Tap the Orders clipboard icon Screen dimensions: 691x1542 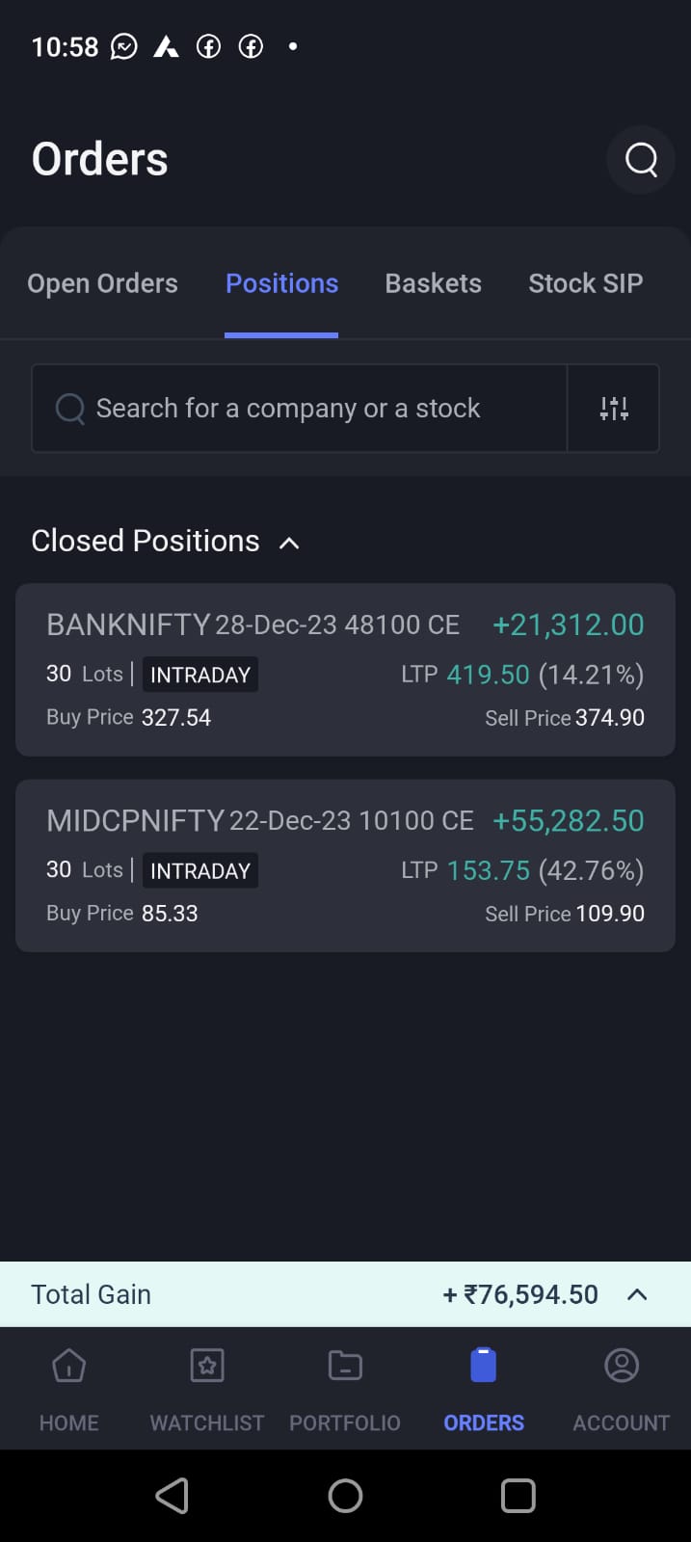coord(483,1366)
